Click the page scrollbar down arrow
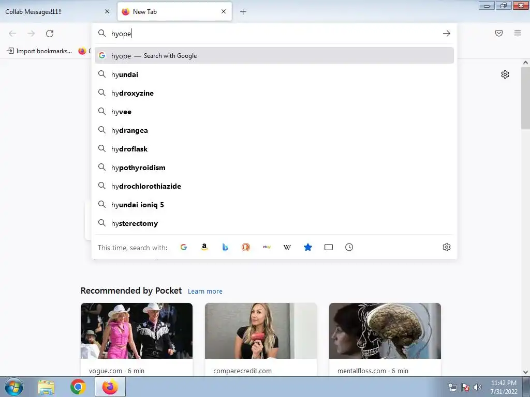Viewport: 530px width, 397px height. point(525,372)
